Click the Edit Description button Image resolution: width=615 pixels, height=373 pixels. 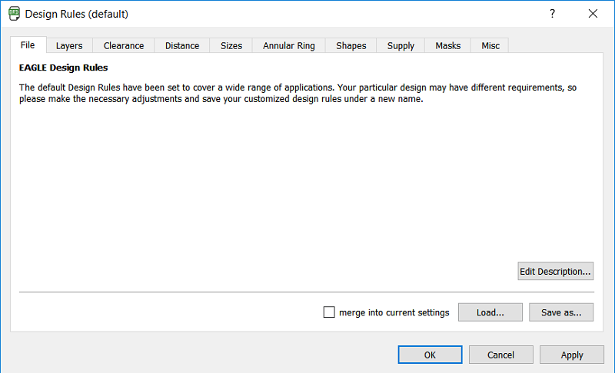pos(555,271)
